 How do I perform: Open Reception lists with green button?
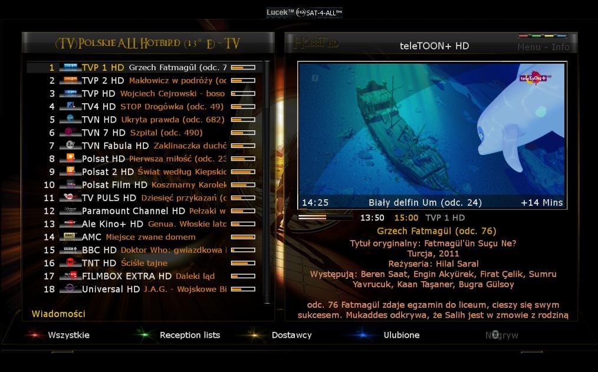pyautogui.click(x=189, y=335)
